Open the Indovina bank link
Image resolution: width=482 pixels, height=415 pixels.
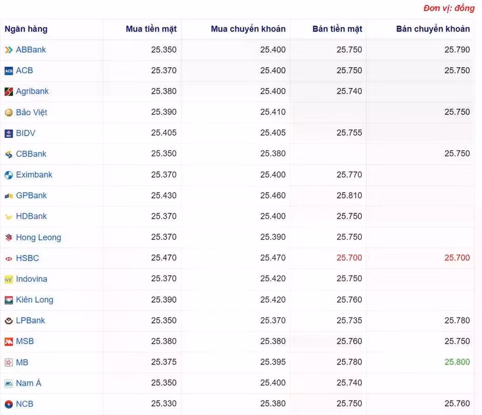point(32,279)
